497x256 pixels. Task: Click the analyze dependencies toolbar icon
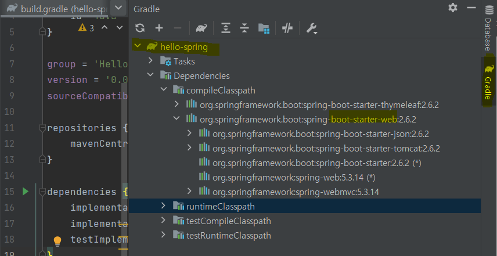point(264,28)
